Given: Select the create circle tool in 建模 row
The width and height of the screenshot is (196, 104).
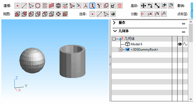Looking at the screenshot, I should [x=38, y=6].
